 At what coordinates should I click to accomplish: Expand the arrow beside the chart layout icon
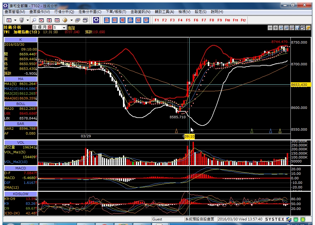[x=15, y=20]
